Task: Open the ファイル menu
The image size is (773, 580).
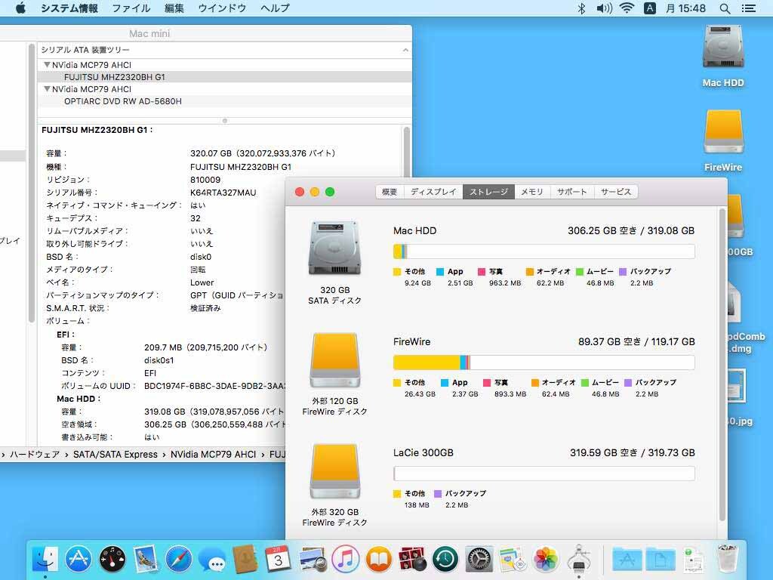Action: click(x=131, y=8)
